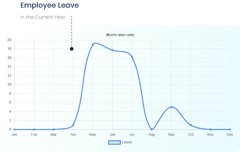
Task: Select the Aug data point at zero
Action: click(x=151, y=130)
